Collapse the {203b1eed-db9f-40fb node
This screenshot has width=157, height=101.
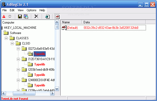[18, 70]
